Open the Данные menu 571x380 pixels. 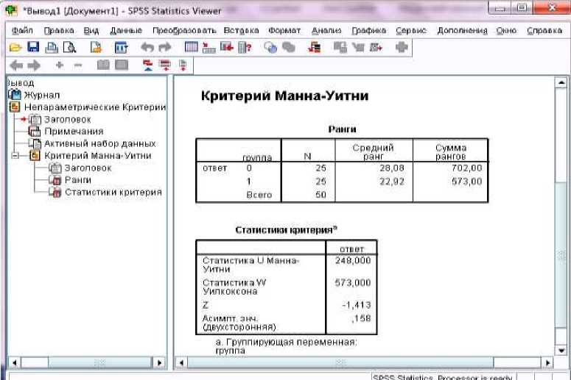(126, 31)
